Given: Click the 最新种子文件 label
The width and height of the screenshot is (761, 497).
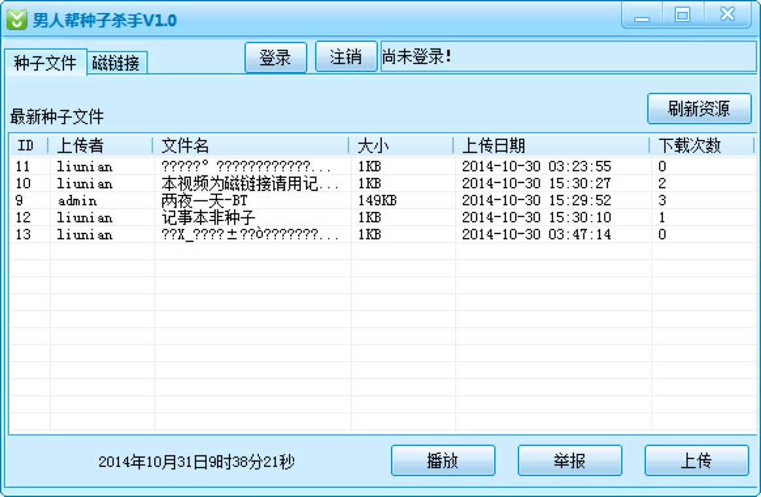Looking at the screenshot, I should pos(57,116).
